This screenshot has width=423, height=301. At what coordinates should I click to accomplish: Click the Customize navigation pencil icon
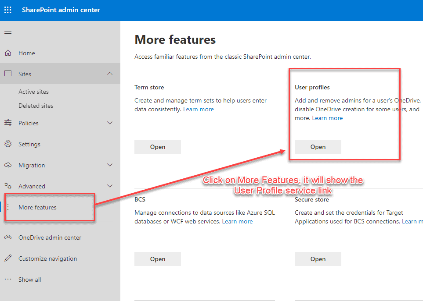click(x=8, y=259)
